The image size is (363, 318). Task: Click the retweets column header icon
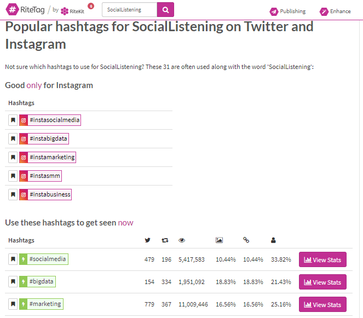165,240
